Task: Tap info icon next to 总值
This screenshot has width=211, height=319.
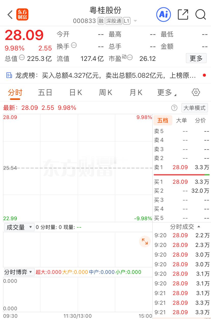Action: 22,57
